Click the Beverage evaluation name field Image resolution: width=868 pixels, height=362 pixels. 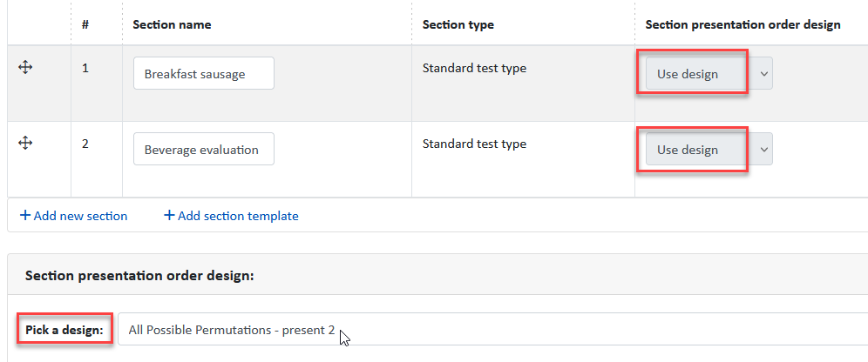(204, 149)
